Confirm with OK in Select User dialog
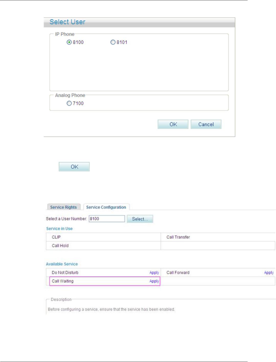The image size is (276, 362). [x=173, y=124]
